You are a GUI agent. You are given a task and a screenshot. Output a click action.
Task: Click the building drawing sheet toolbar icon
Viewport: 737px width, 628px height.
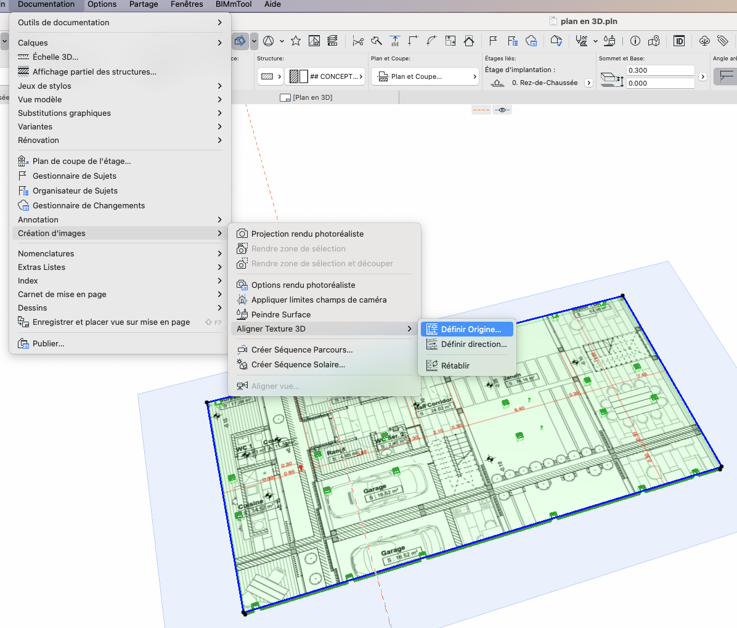click(314, 41)
